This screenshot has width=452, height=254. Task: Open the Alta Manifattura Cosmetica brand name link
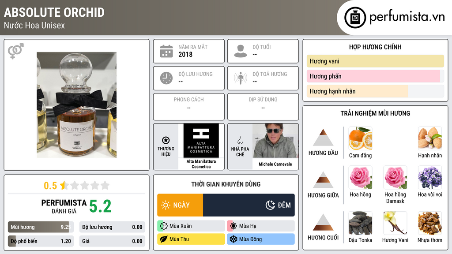[x=201, y=164]
